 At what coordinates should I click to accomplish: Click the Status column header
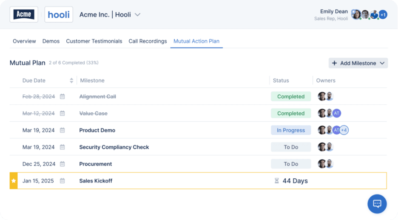click(281, 80)
